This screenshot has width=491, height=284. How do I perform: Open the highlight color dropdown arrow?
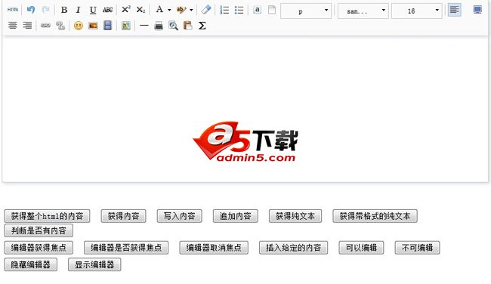[191, 10]
